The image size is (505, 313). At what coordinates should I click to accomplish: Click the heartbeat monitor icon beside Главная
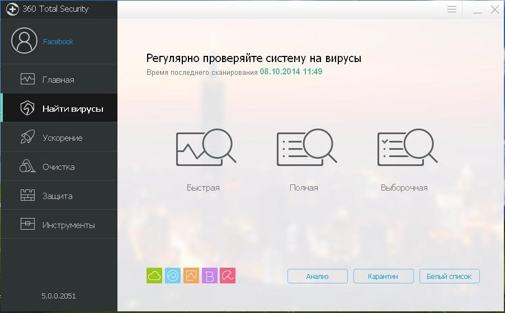pyautogui.click(x=27, y=79)
